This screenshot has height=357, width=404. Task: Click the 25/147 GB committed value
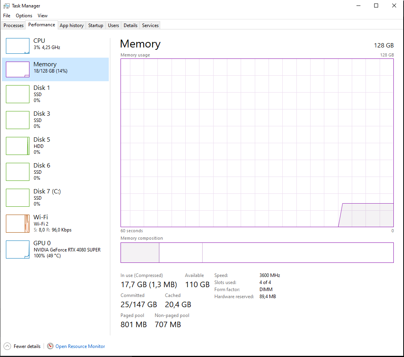(x=139, y=305)
